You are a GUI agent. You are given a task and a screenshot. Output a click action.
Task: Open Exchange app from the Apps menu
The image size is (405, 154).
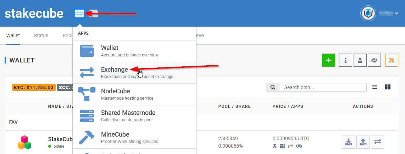coord(134,73)
